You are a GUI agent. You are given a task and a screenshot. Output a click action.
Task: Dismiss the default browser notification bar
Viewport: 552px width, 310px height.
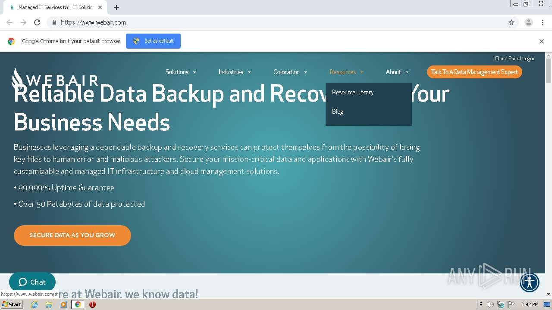[542, 41]
